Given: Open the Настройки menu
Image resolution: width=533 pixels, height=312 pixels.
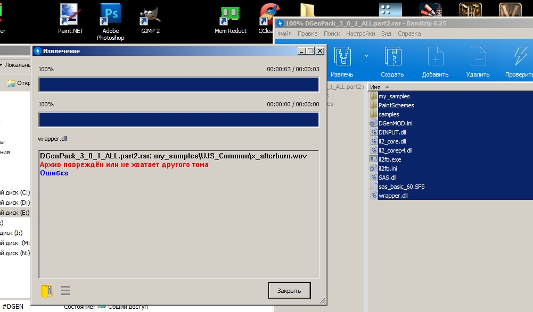Looking at the screenshot, I should click(360, 33).
